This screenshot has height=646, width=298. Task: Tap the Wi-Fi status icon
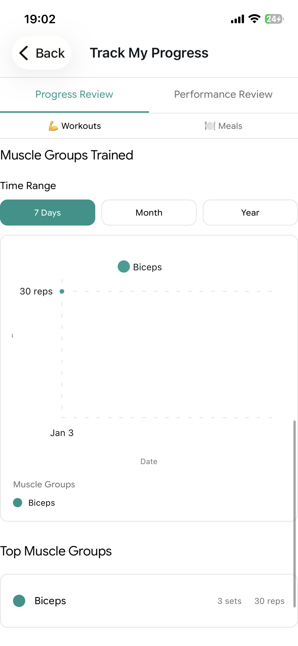coord(254,19)
